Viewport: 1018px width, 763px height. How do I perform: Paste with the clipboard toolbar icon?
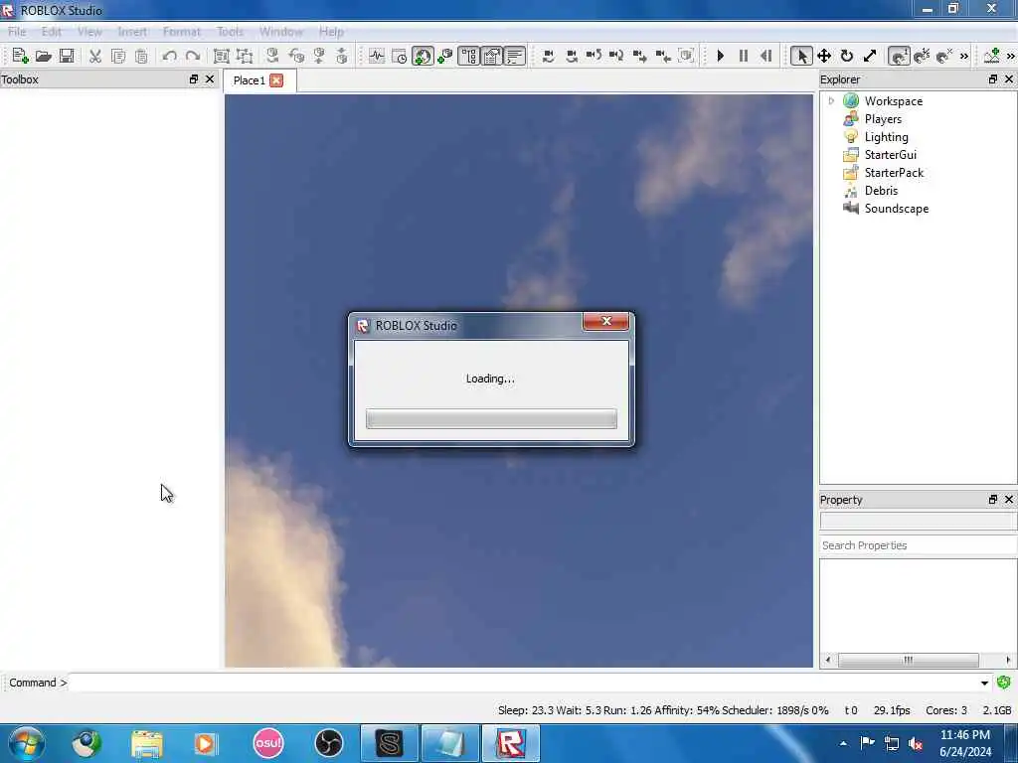pyautogui.click(x=141, y=56)
